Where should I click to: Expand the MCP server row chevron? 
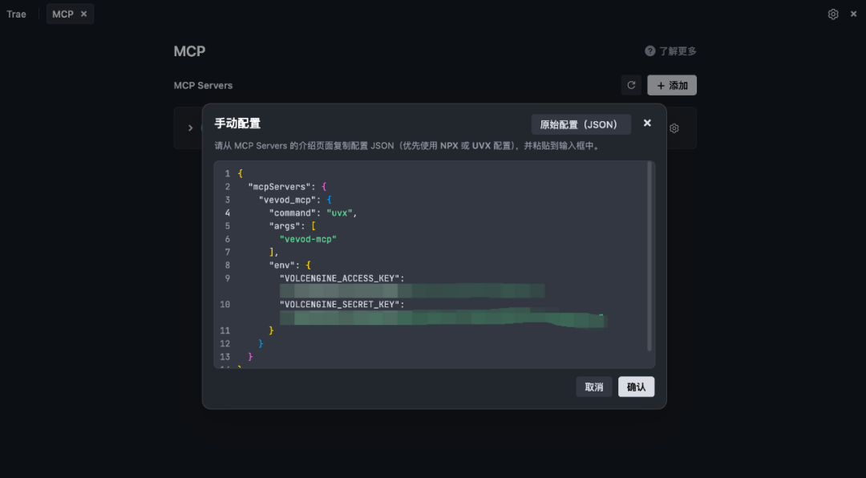191,128
